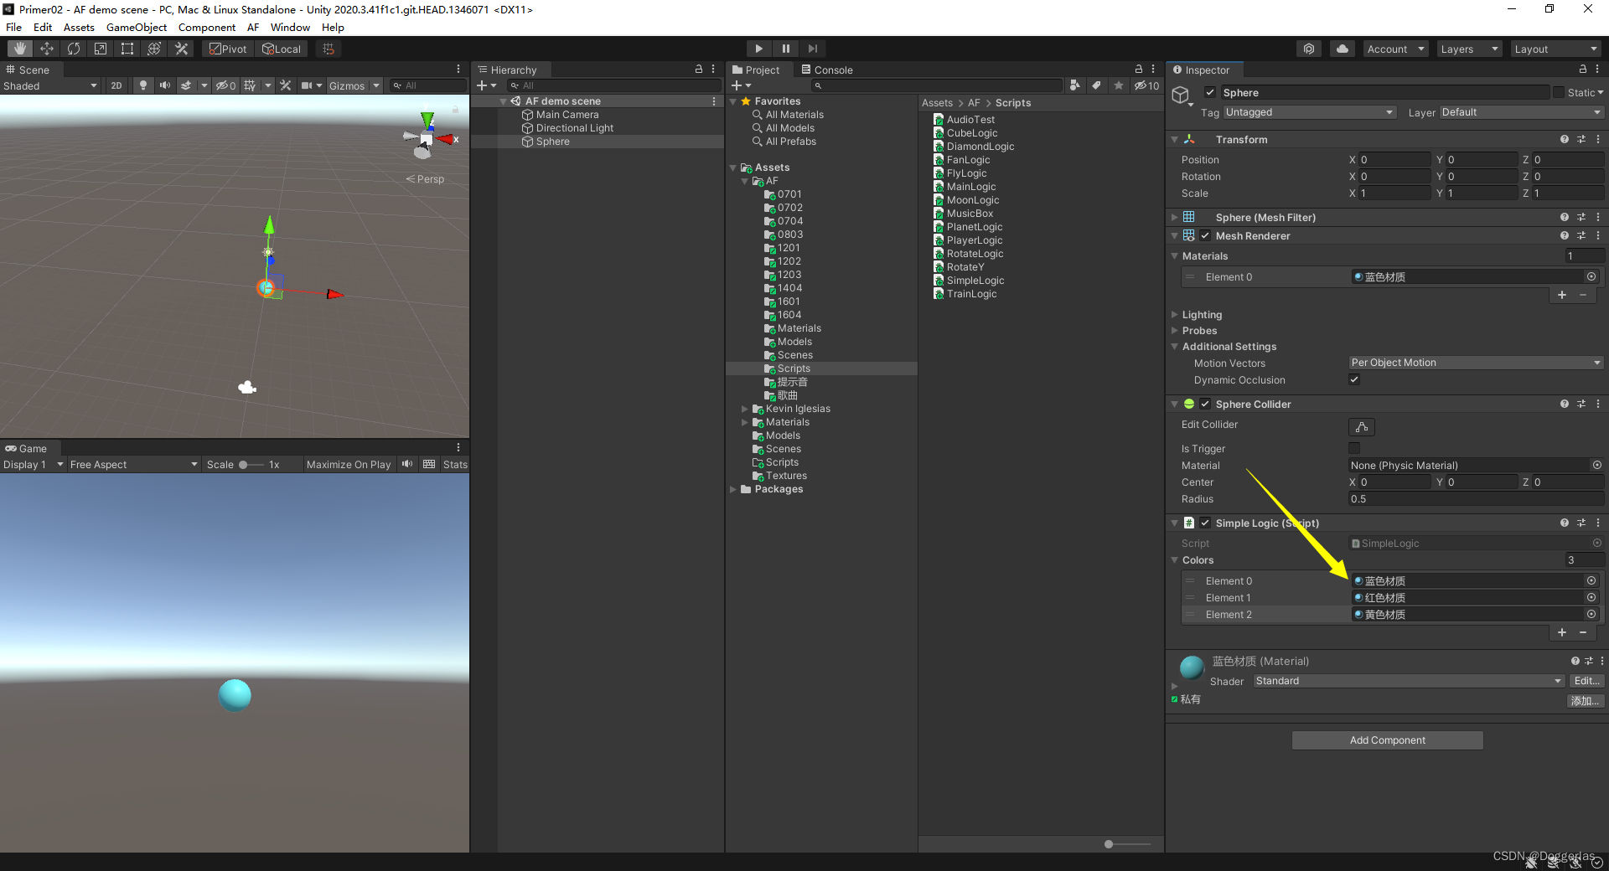Image resolution: width=1609 pixels, height=871 pixels.
Task: Open the Cloud services icon
Action: (x=1343, y=49)
